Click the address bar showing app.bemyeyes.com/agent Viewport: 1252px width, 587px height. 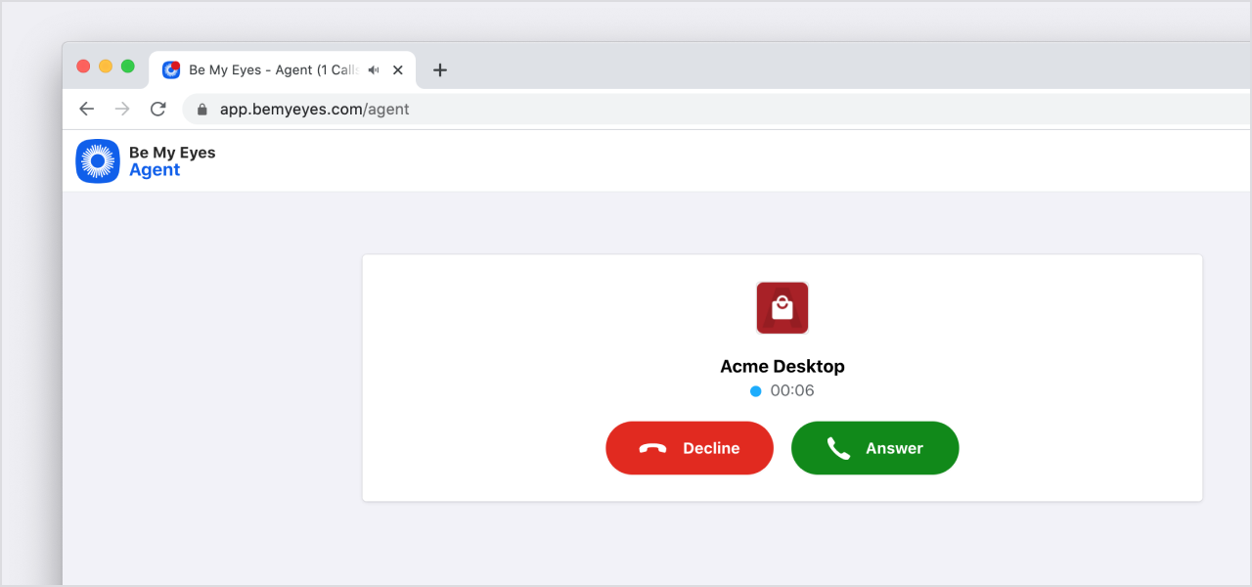point(716,110)
